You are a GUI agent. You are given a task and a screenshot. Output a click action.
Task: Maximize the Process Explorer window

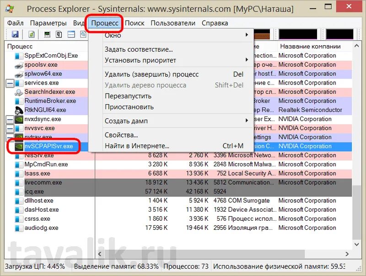[328, 6]
